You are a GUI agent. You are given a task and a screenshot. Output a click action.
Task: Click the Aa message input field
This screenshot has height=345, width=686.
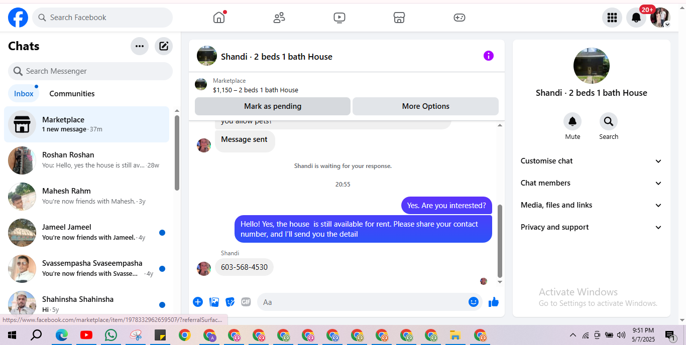tap(364, 302)
